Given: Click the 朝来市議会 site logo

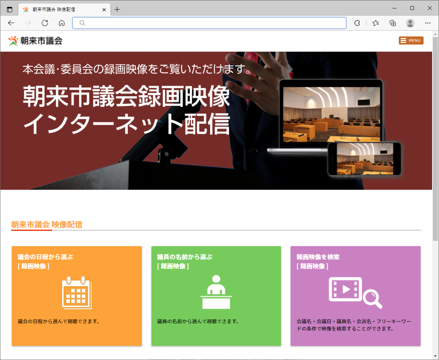Looking at the screenshot, I should tap(35, 41).
